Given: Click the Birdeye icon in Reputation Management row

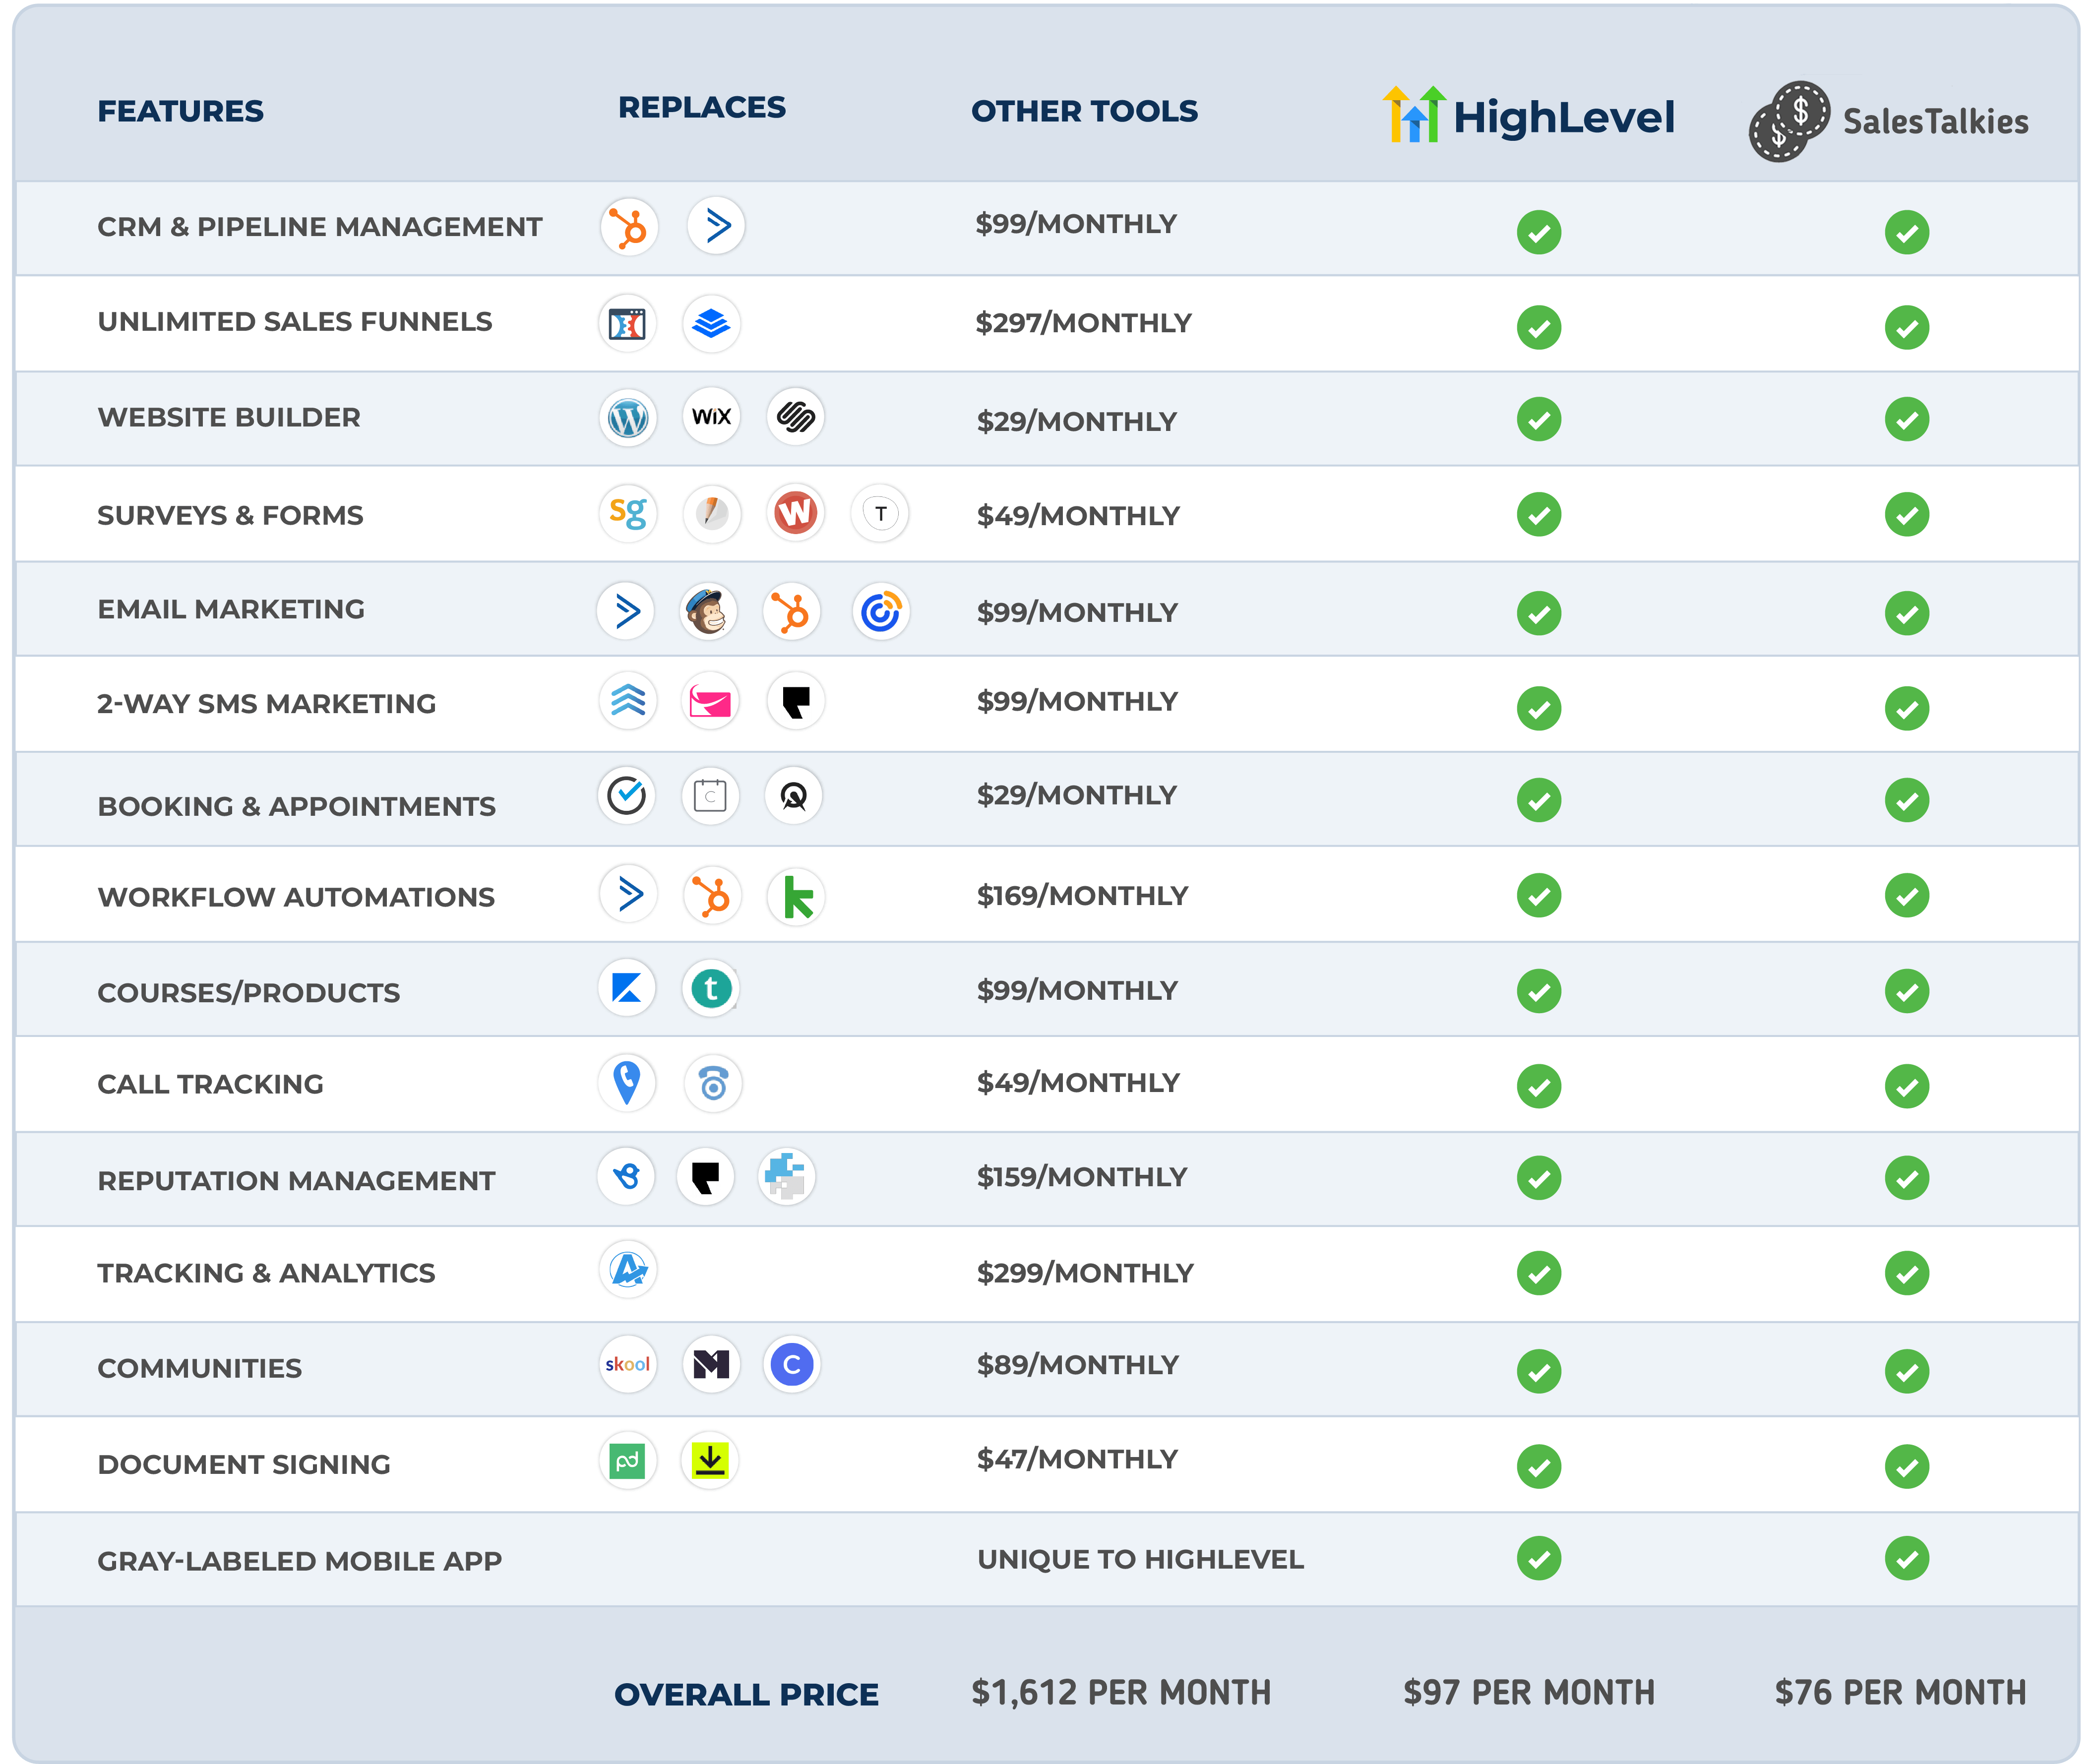Looking at the screenshot, I should point(626,1176).
